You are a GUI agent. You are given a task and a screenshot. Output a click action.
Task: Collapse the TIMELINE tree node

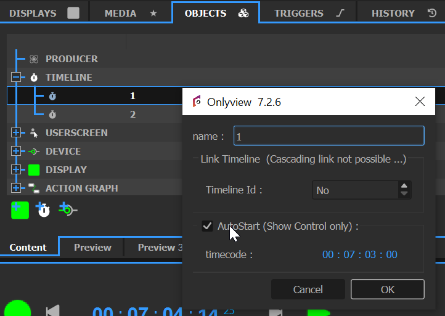click(16, 77)
